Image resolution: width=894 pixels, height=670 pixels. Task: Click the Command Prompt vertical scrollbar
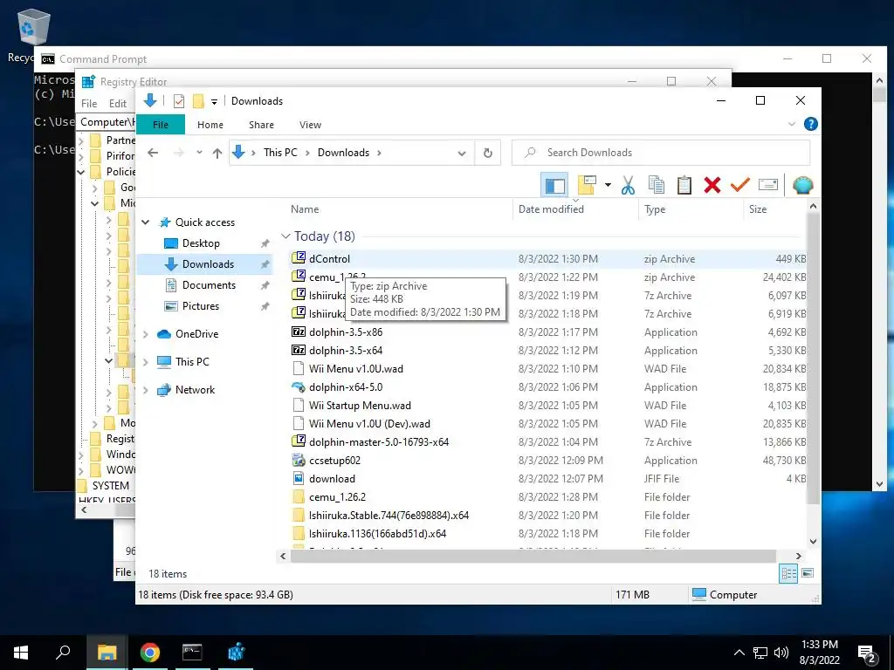[x=878, y=96]
